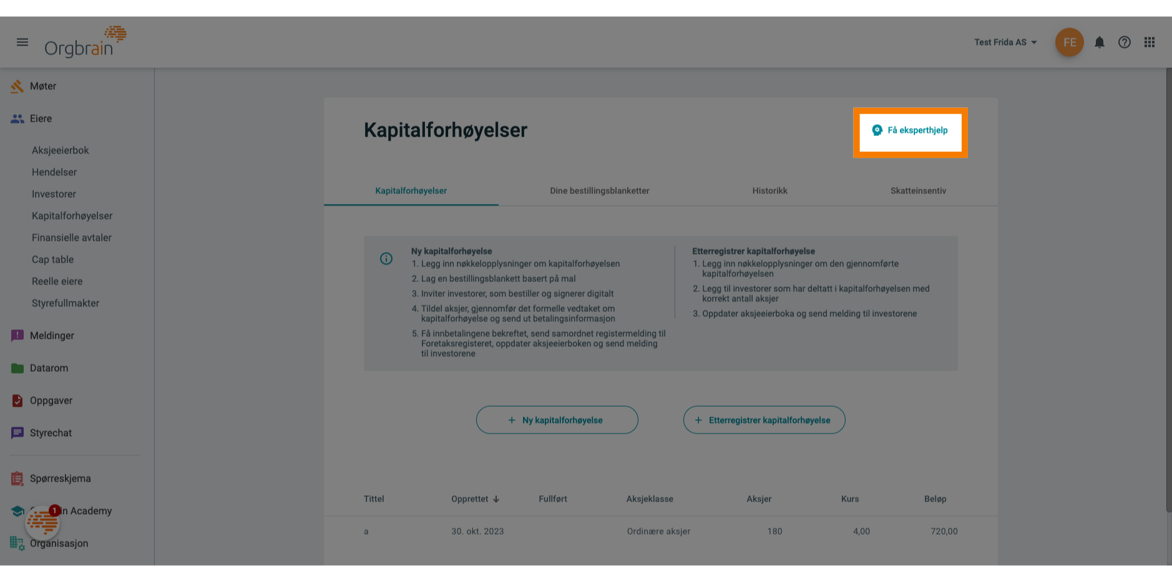Image resolution: width=1172 pixels, height=582 pixels.
Task: Open Styrefullmakter
Action: click(66, 303)
